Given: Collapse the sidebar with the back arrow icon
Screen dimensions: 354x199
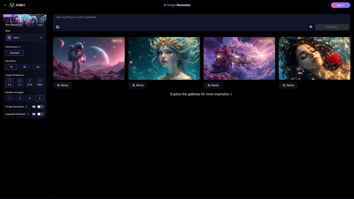Looking at the screenshot, I should tap(5, 5).
